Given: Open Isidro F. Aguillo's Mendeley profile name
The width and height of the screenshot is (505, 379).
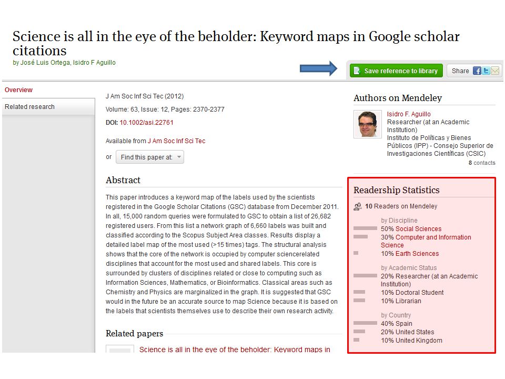Looking at the screenshot, I should (408, 114).
